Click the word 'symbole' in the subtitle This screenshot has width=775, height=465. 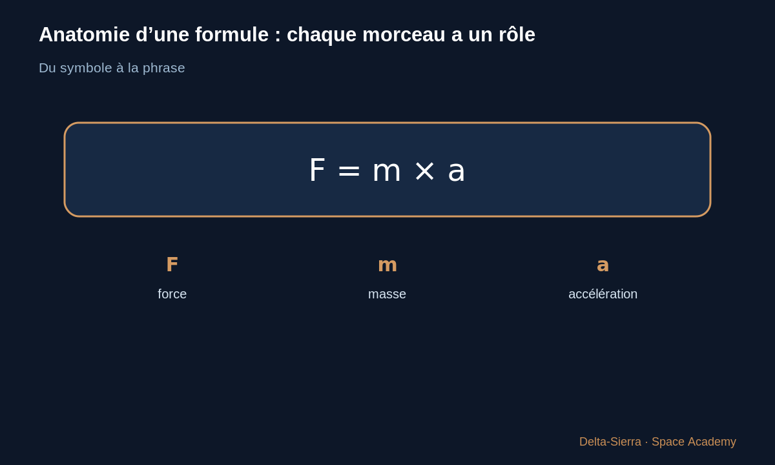point(86,68)
